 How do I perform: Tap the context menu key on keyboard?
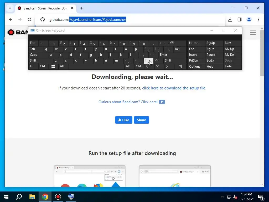[180, 67]
